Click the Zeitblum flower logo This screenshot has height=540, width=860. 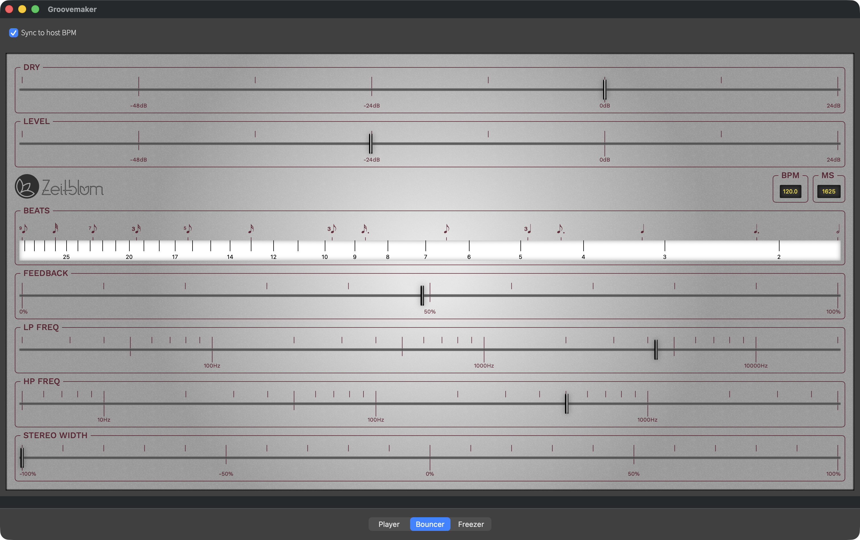coord(27,186)
